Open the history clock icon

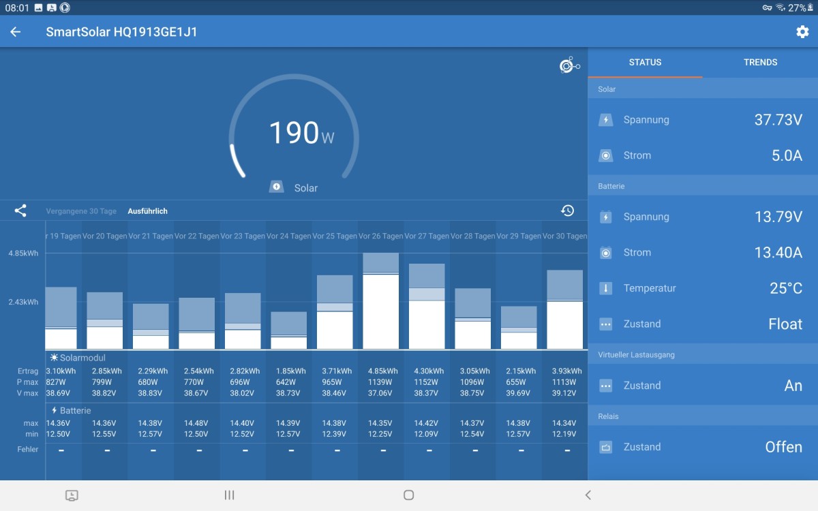coord(567,211)
